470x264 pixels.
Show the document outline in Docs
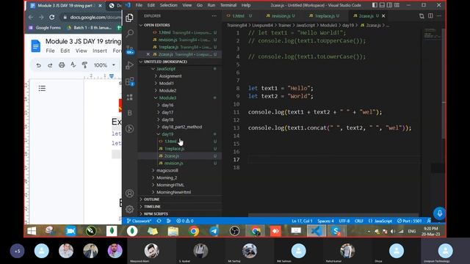42,88
